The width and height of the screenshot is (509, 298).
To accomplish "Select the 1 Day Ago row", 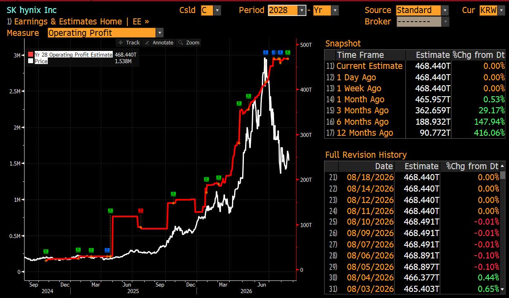I will pyautogui.click(x=415, y=77).
